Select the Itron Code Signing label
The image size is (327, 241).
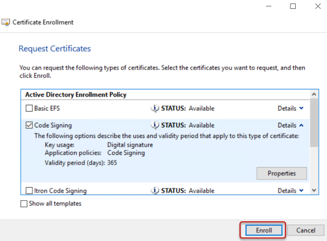tap(60, 190)
